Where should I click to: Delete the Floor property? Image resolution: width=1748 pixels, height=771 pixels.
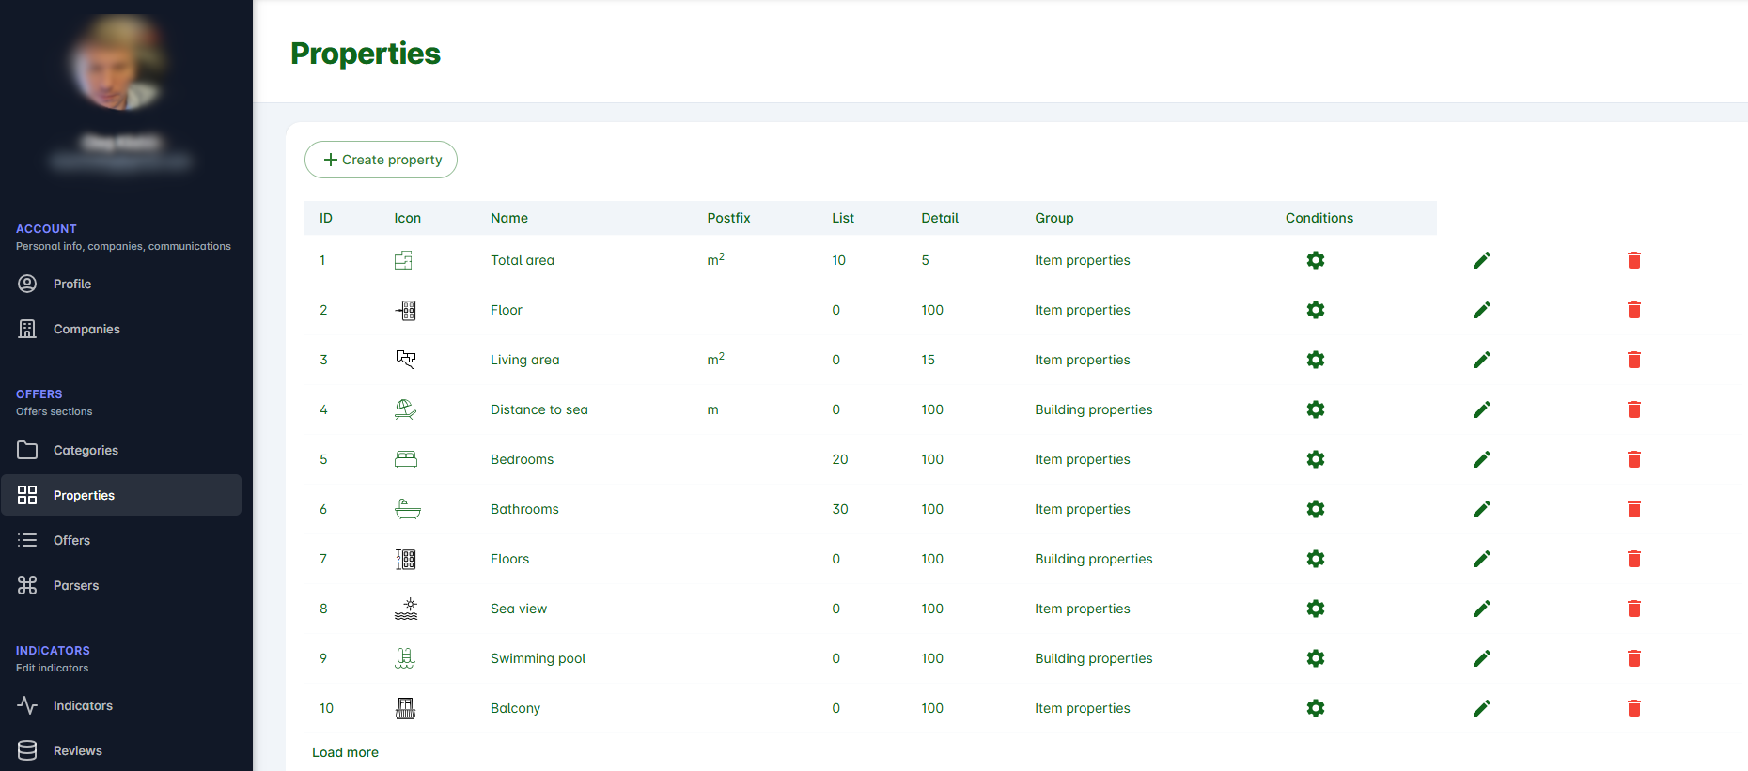(x=1634, y=310)
